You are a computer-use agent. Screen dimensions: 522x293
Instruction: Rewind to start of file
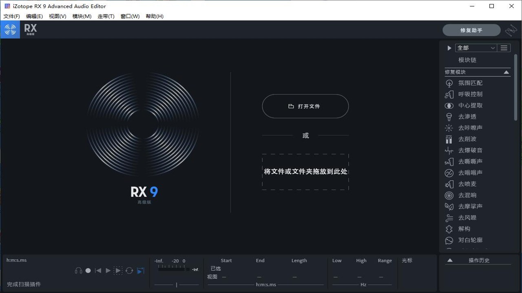pos(98,271)
